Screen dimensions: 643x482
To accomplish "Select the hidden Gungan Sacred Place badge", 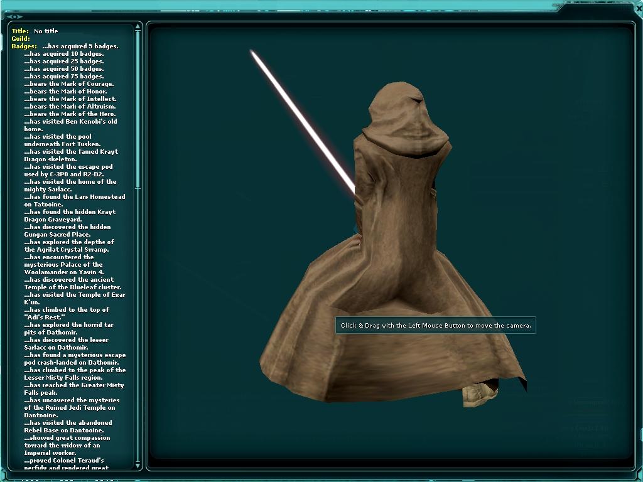I will coord(67,230).
